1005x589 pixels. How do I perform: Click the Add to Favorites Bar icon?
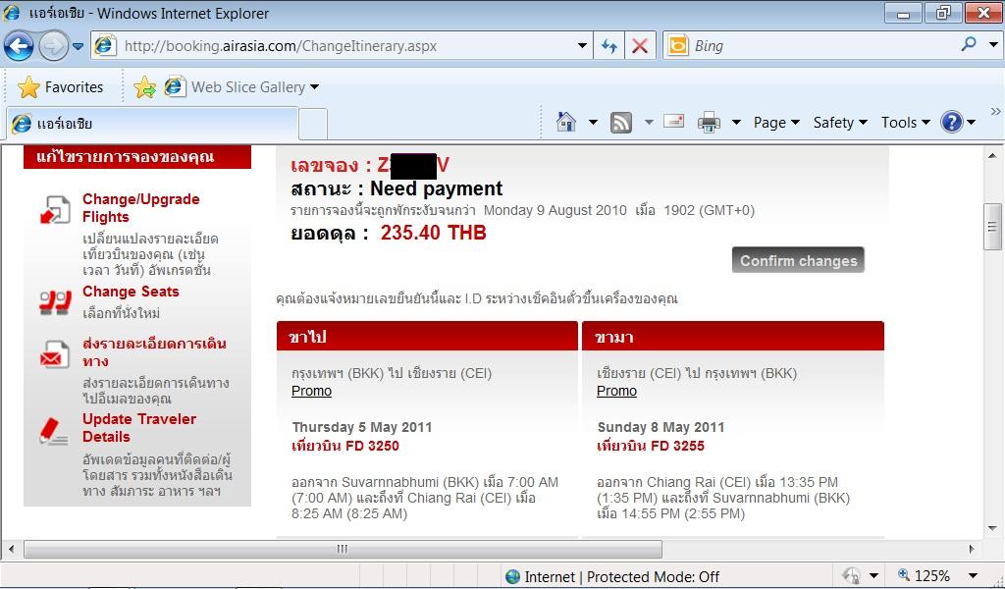coord(145,87)
